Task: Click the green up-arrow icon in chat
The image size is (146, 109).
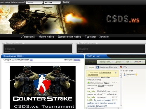Action: pos(88,83)
